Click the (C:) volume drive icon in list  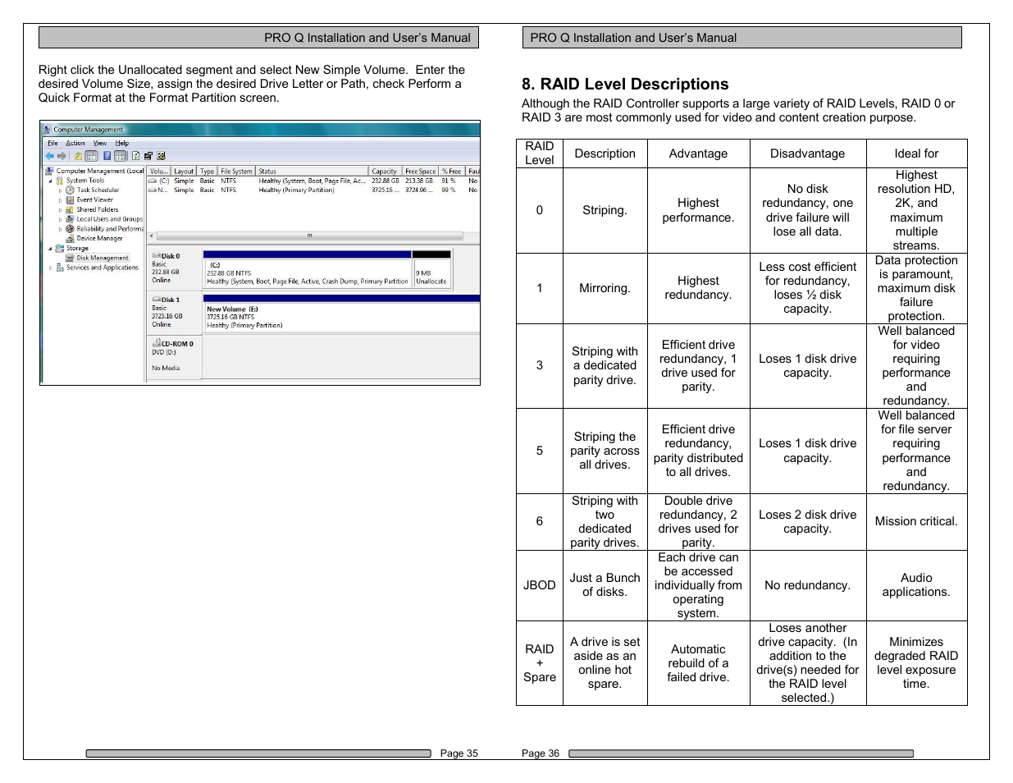coord(153,181)
